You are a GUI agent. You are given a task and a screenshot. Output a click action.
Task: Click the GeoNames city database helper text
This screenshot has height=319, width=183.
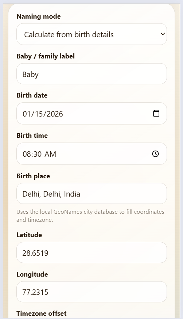coord(90,216)
